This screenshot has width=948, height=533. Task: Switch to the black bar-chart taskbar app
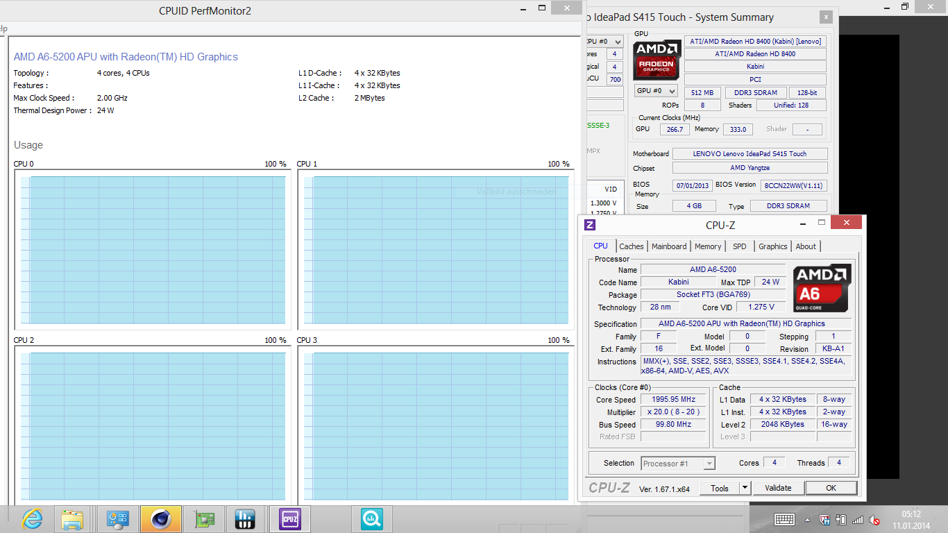tap(244, 518)
